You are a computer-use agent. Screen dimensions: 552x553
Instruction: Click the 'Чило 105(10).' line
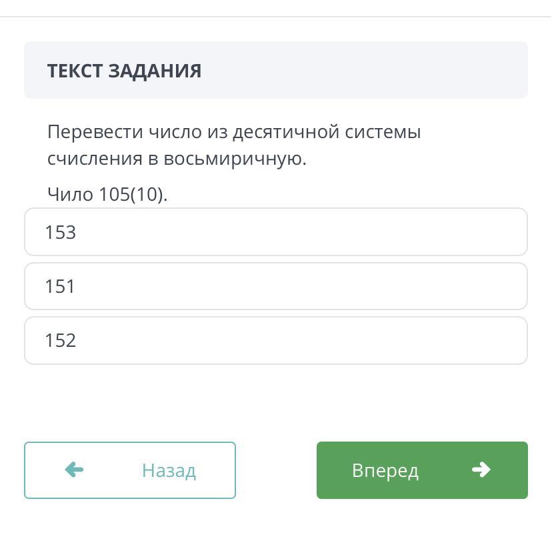[x=107, y=194]
